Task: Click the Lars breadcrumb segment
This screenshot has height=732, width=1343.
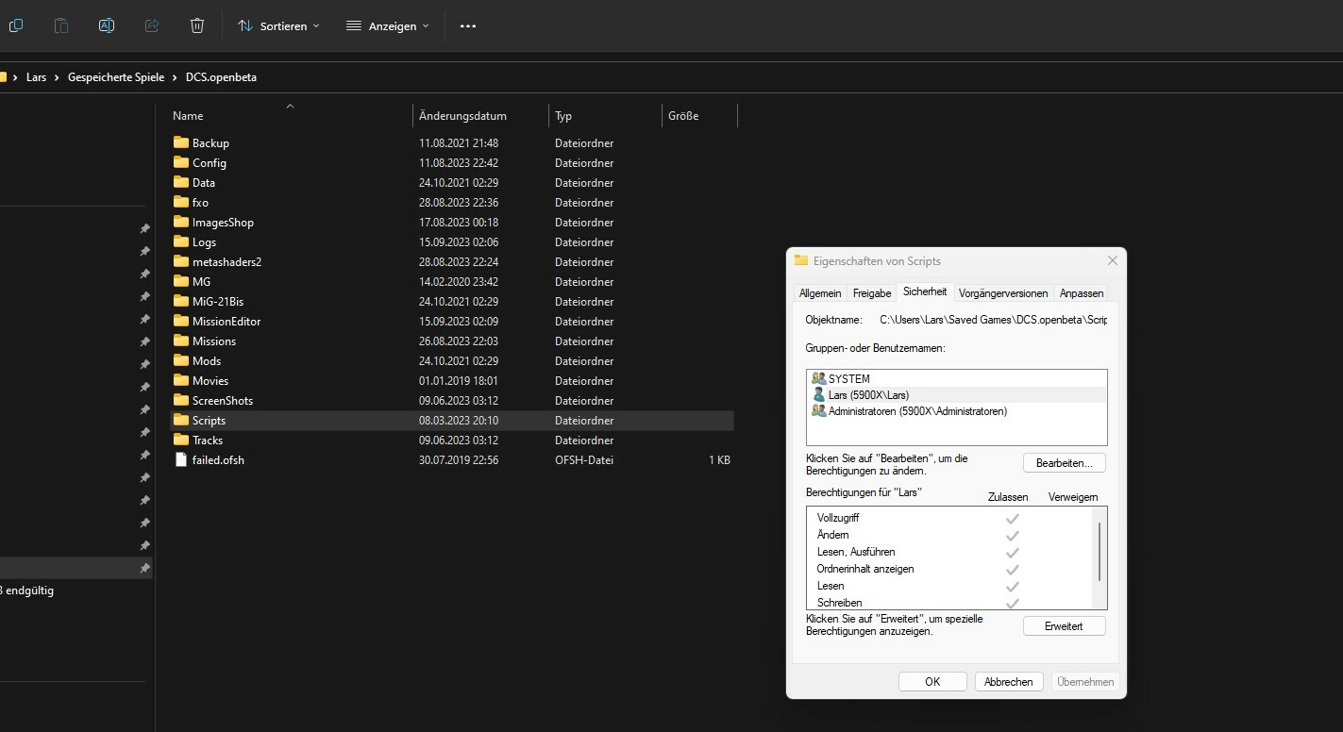Action: click(x=36, y=77)
